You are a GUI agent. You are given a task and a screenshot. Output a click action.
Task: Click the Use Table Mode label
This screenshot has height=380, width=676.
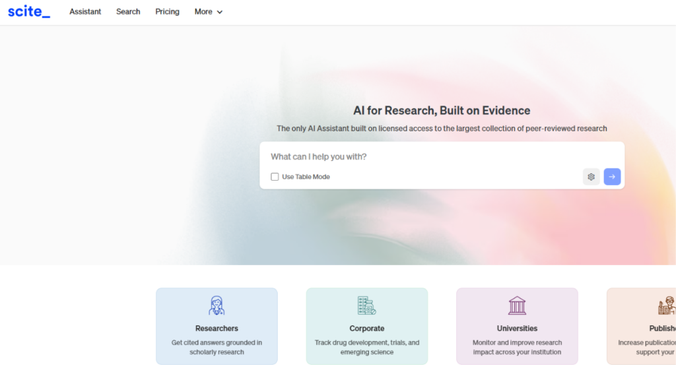coord(306,177)
